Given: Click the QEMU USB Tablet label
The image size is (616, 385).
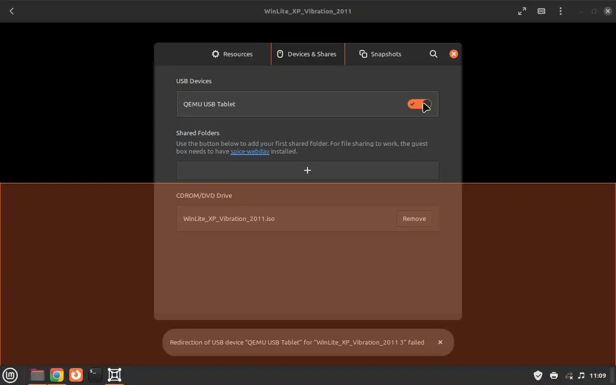Looking at the screenshot, I should [x=209, y=104].
